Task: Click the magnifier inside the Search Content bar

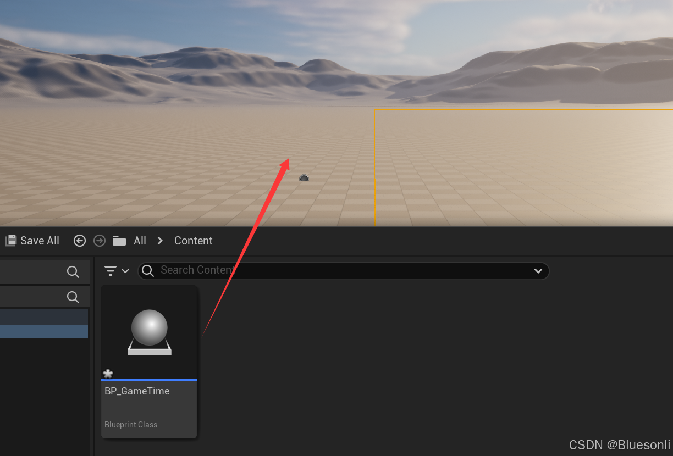Action: [x=148, y=270]
